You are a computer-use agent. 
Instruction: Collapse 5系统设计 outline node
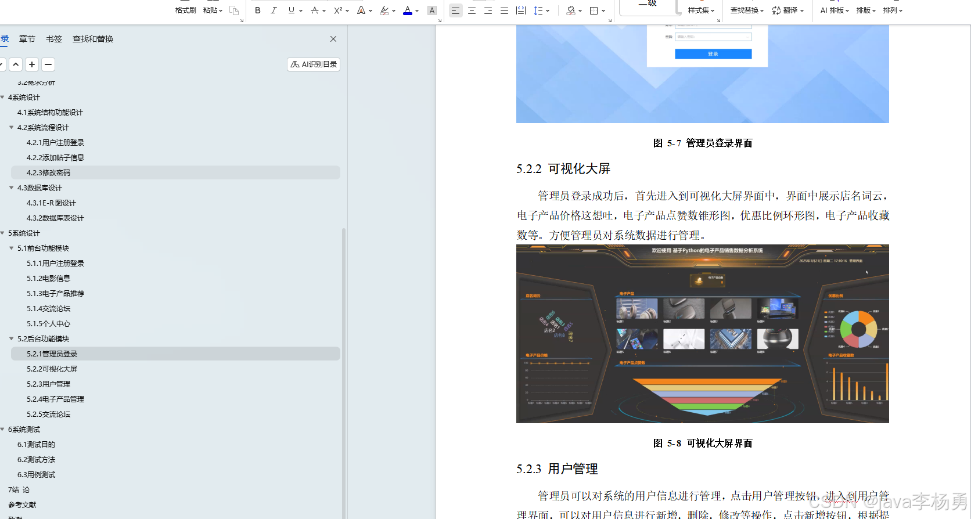click(x=2, y=233)
